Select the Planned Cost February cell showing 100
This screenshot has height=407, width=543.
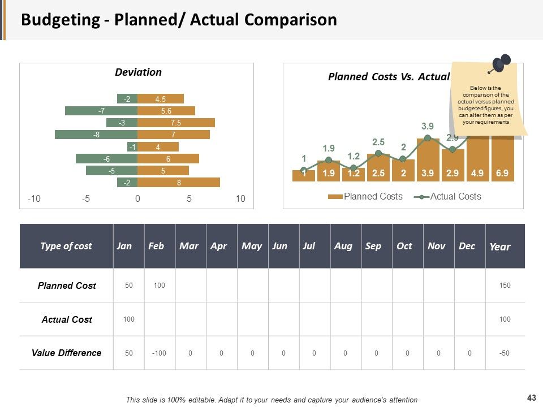coord(160,285)
